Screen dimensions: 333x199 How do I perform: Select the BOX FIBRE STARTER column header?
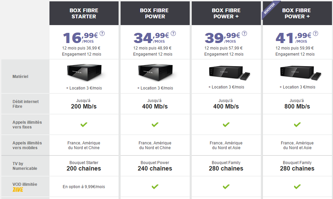84,13
